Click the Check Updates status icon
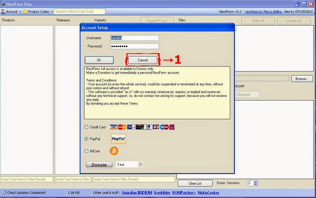 tap(4, 193)
